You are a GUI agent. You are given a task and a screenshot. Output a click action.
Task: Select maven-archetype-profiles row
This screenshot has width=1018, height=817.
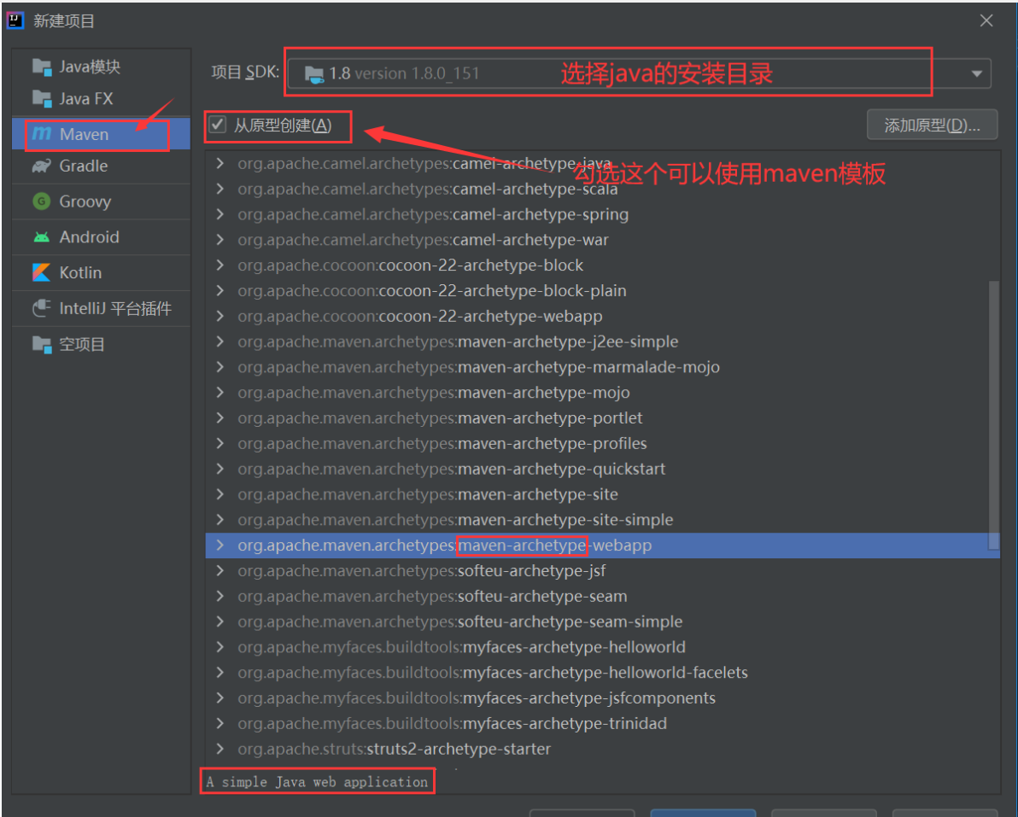point(602,443)
